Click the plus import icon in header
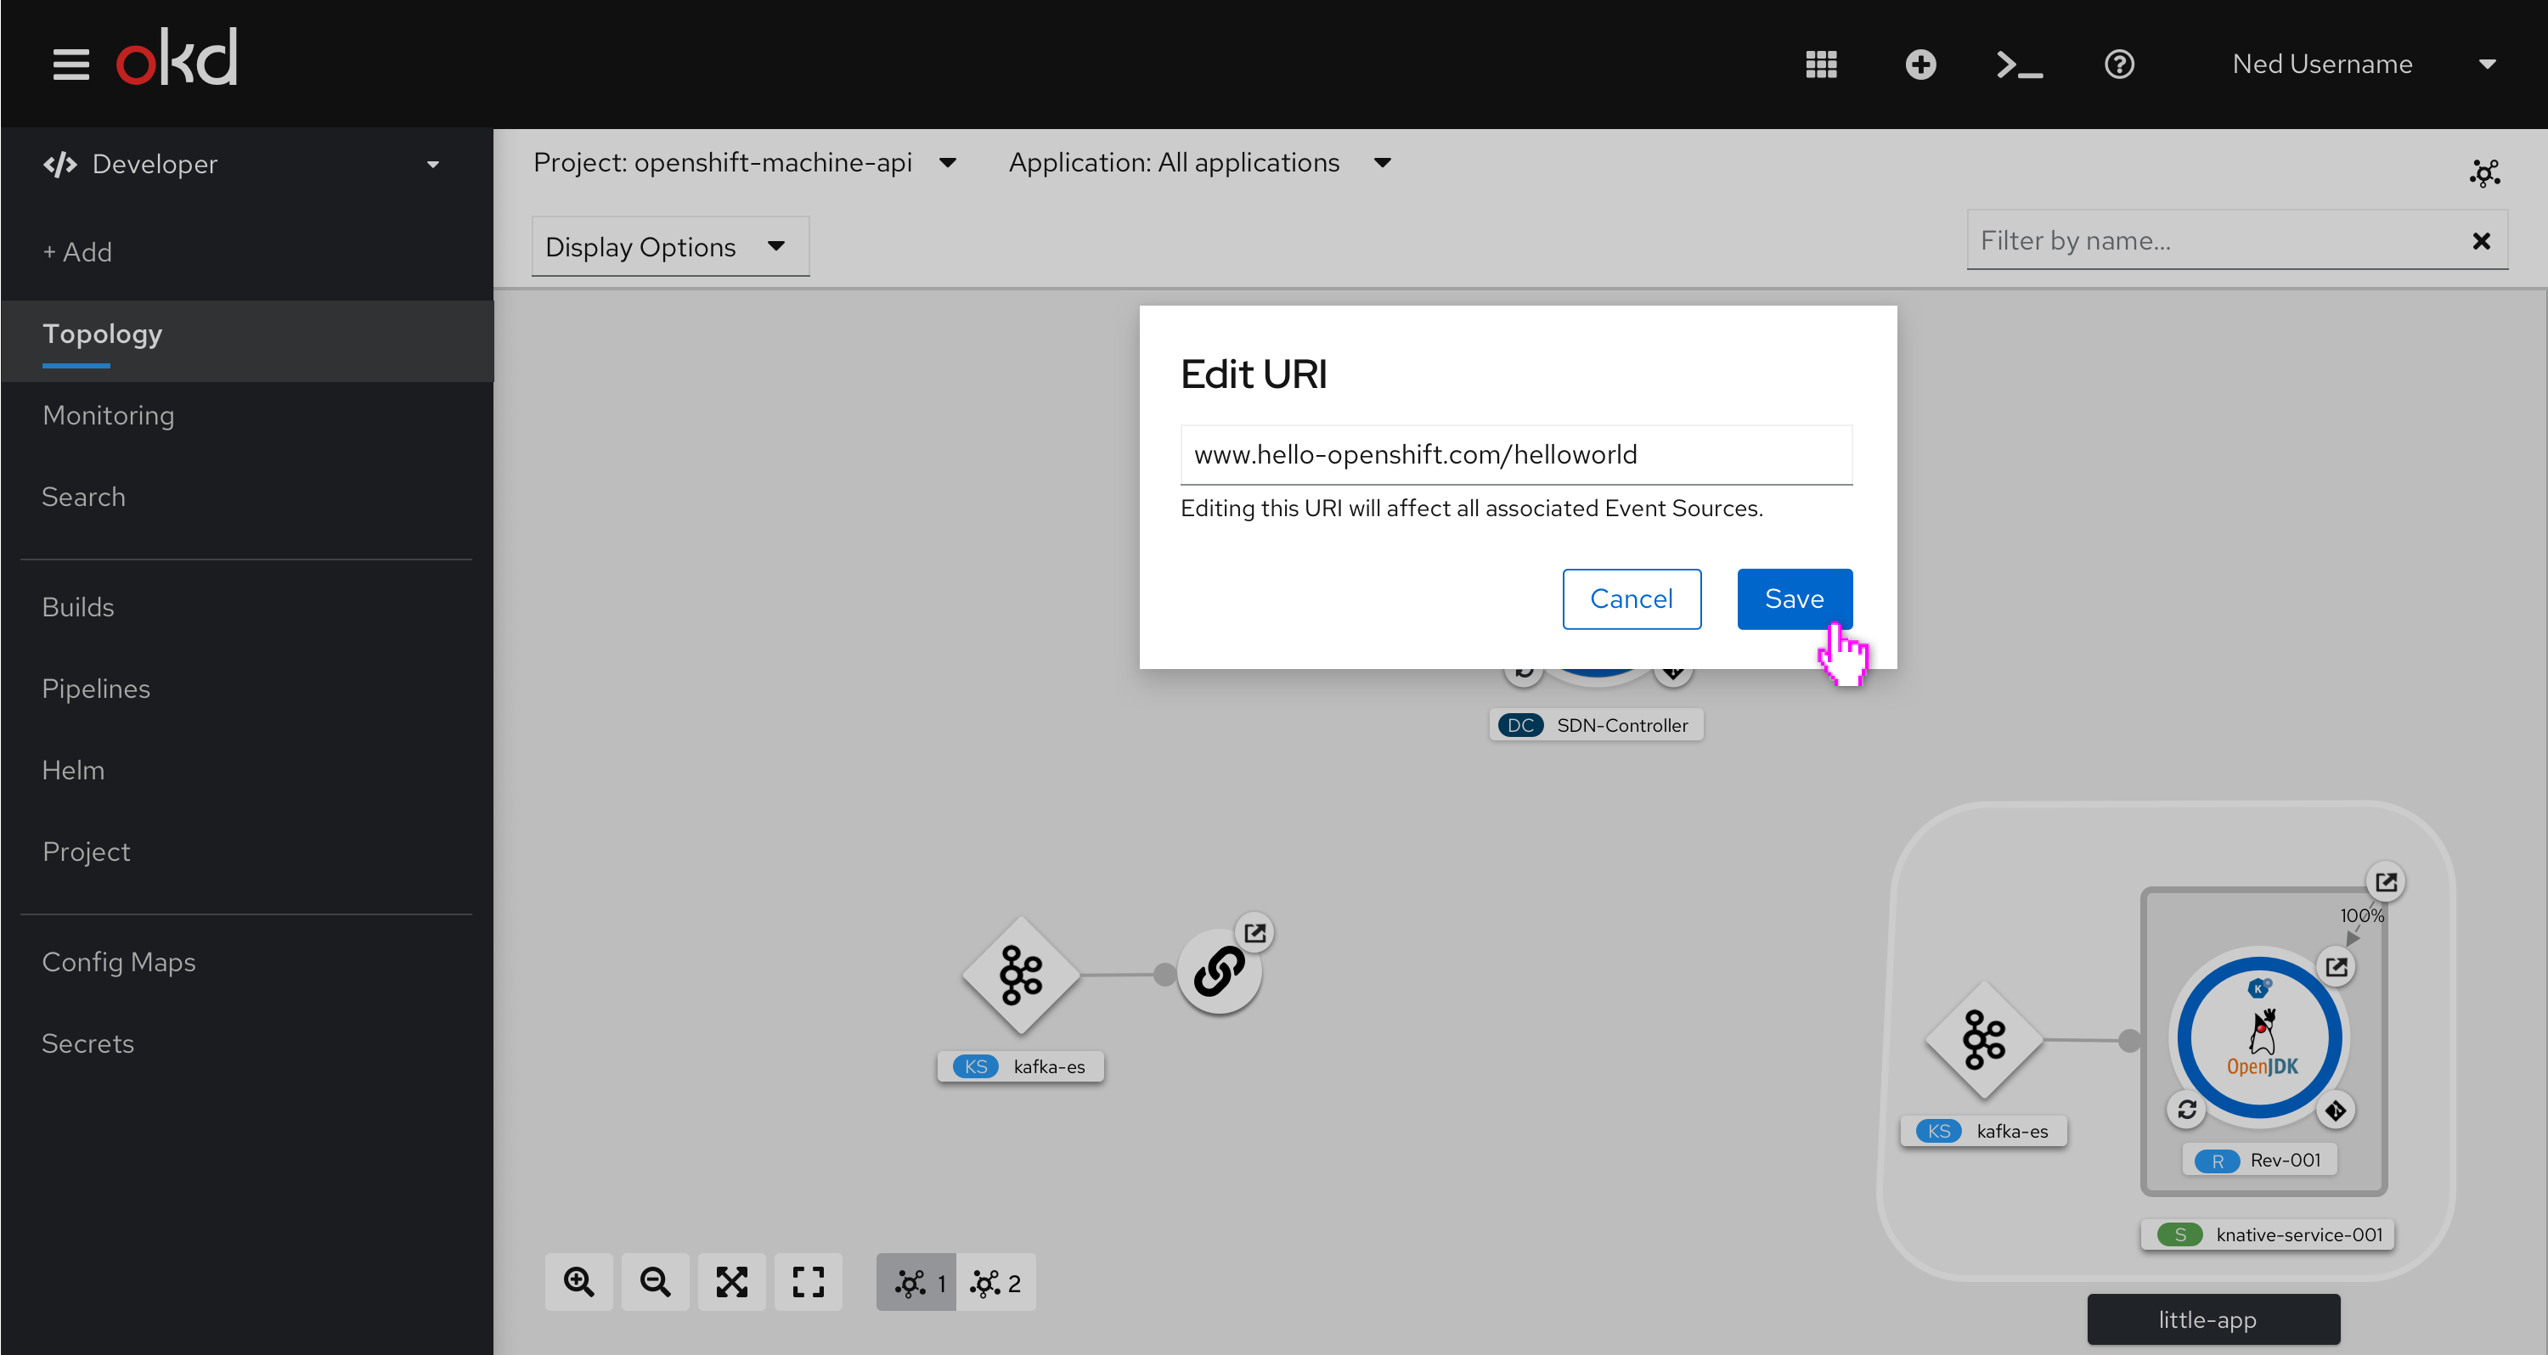The width and height of the screenshot is (2548, 1355). tap(1919, 65)
